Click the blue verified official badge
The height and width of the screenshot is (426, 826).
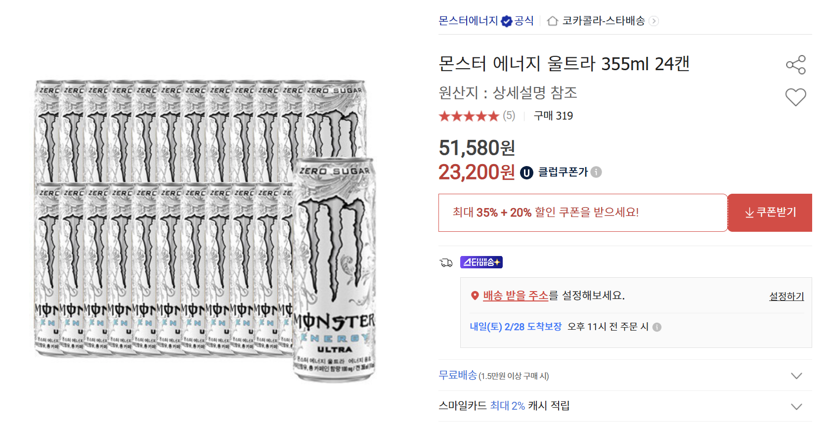tap(506, 21)
